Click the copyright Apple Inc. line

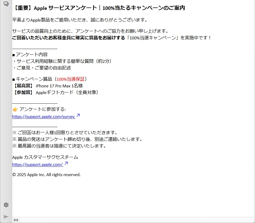46,175
